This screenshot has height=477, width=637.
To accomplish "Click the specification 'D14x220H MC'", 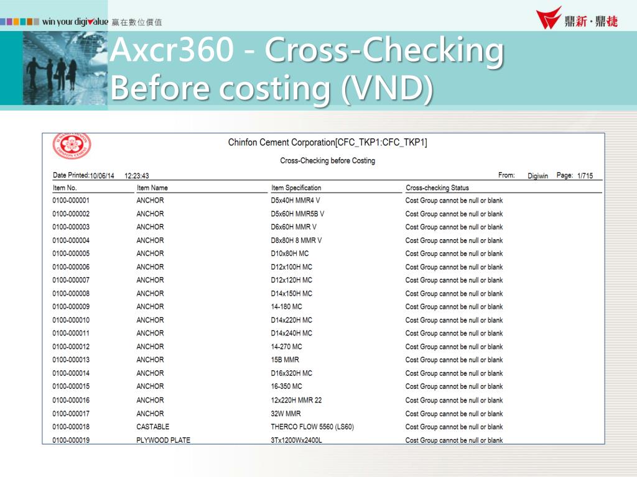I will [292, 320].
